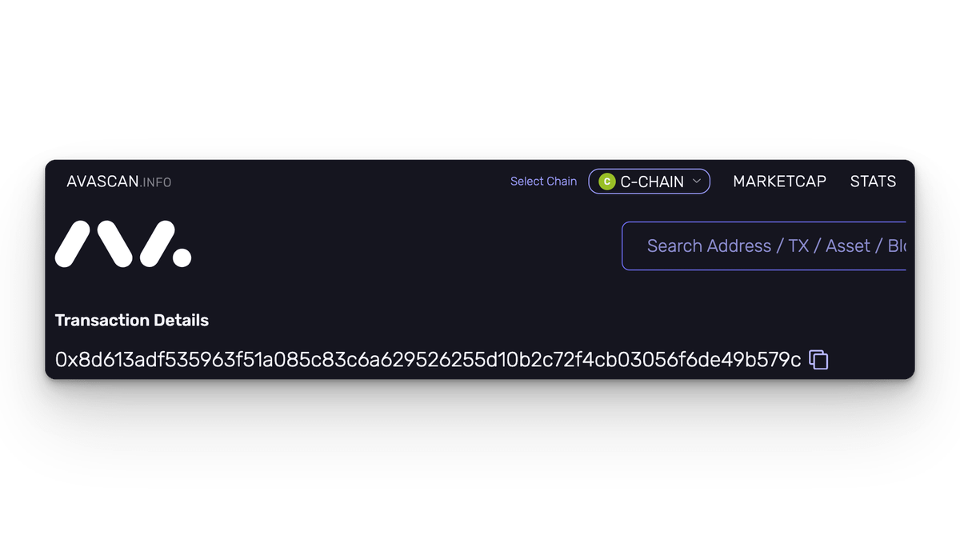Click the Transaction Details heading
The width and height of the screenshot is (960, 539).
point(132,321)
